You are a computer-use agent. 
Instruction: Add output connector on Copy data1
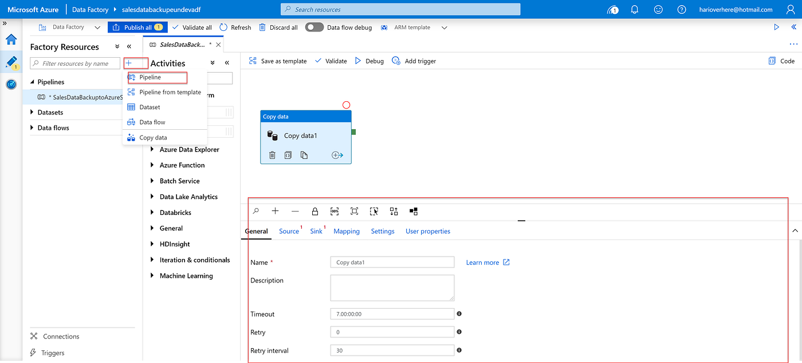(x=337, y=154)
